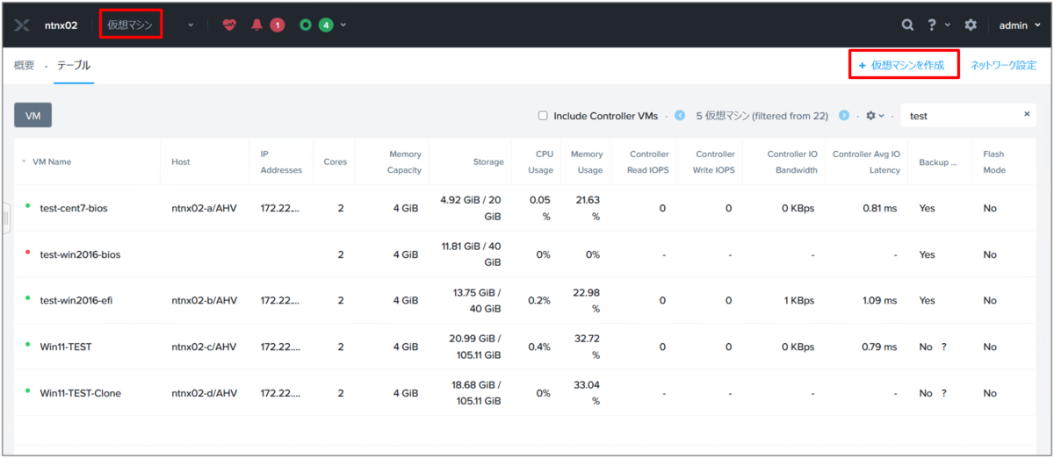This screenshot has height=458, width=1054.
Task: Click the ntnx02 cluster name
Action: (x=61, y=25)
